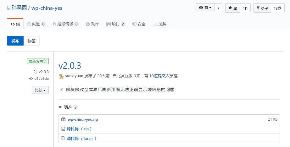The image size is (290, 147).
Task: Open the 看 watch dropdown
Action: click(205, 8)
